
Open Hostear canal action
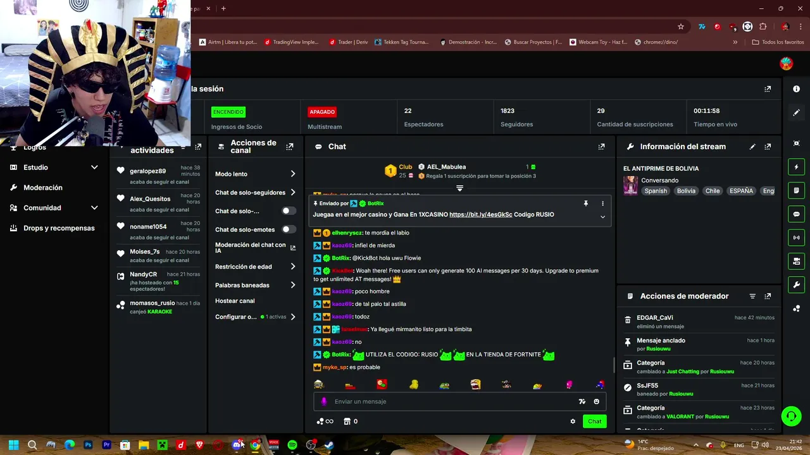[x=235, y=301]
